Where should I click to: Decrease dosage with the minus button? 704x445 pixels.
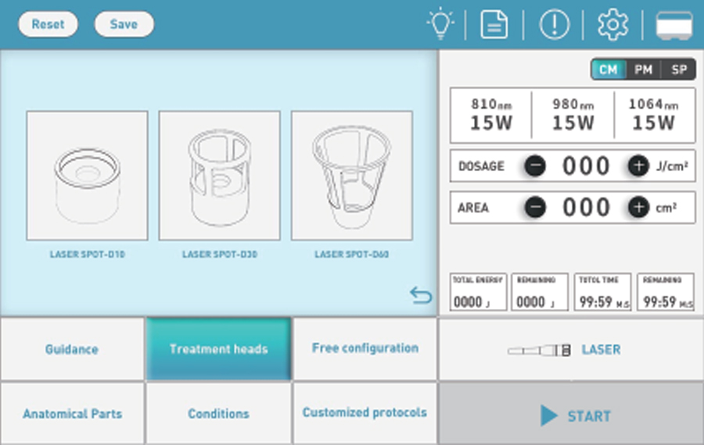(x=535, y=166)
